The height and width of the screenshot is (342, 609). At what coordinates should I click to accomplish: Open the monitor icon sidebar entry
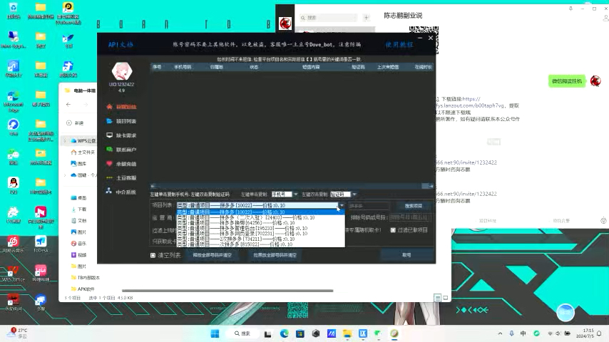point(110,135)
